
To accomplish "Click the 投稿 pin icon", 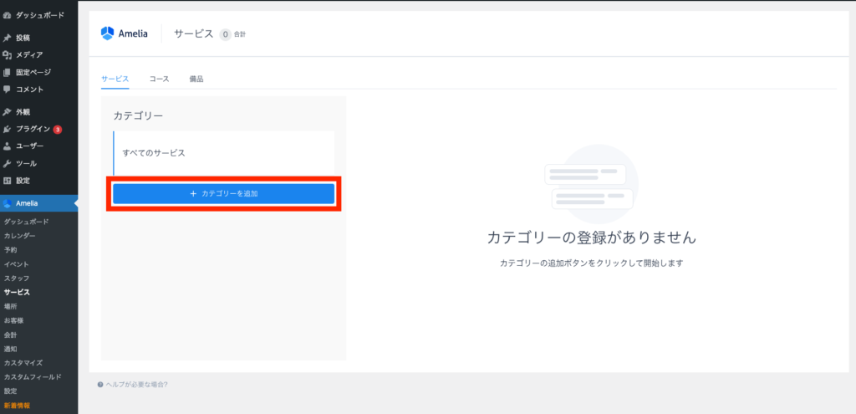I will pos(8,38).
